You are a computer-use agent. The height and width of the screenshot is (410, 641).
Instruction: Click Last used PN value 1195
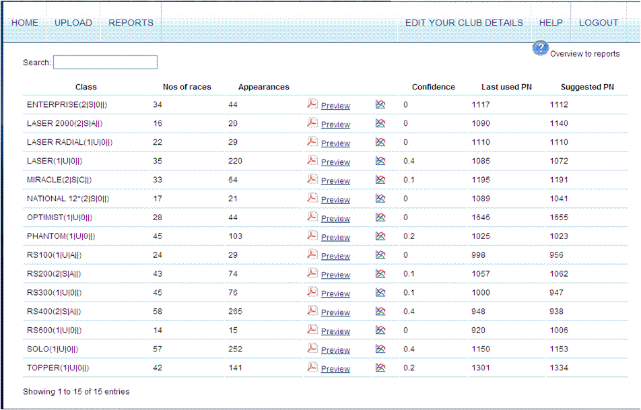[x=481, y=180]
